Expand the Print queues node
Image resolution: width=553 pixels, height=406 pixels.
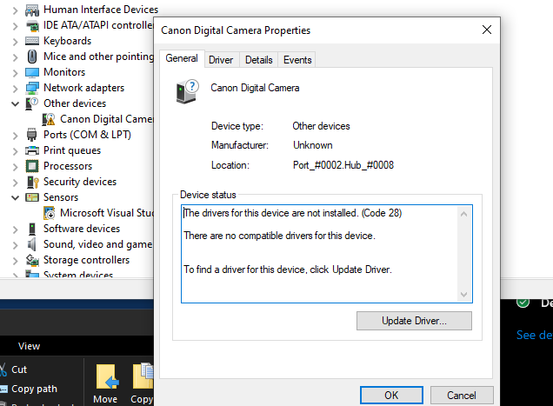16,150
